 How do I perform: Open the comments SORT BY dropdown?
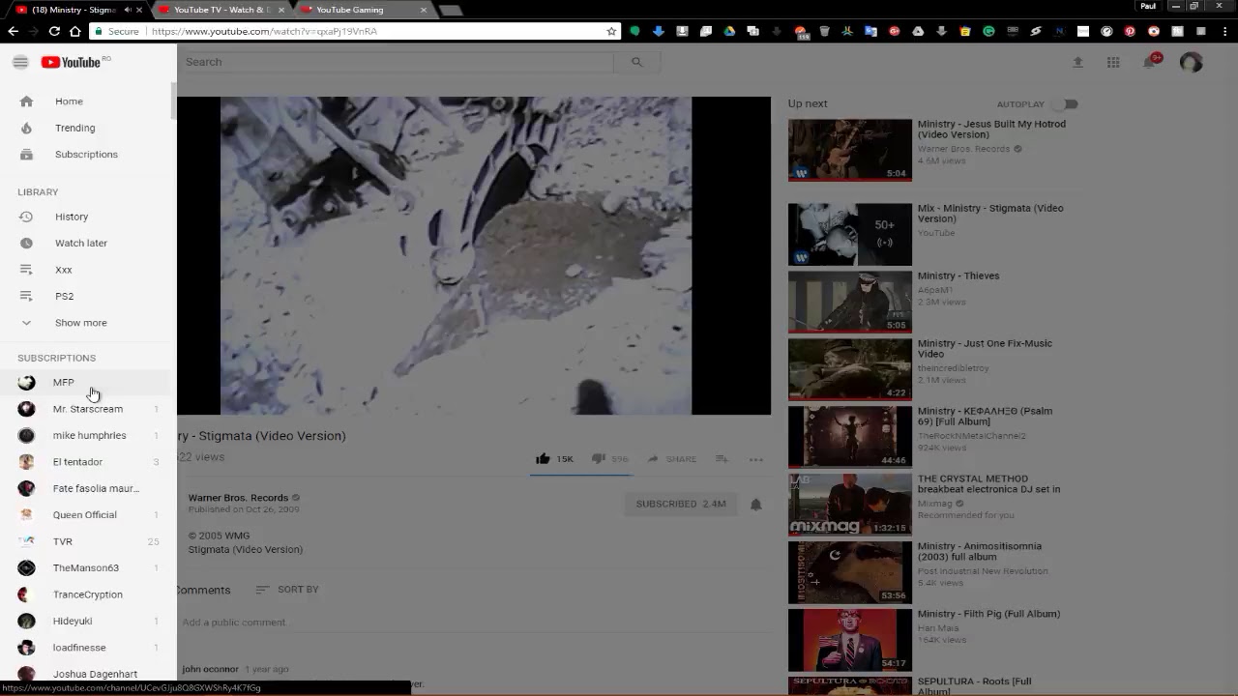(x=287, y=590)
